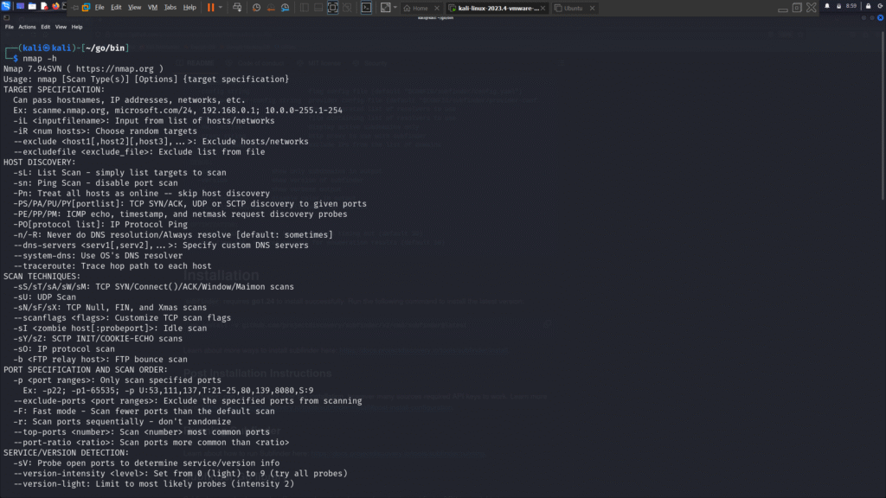Click the VMware Workstation logo icon
886x498 pixels.
pos(86,8)
